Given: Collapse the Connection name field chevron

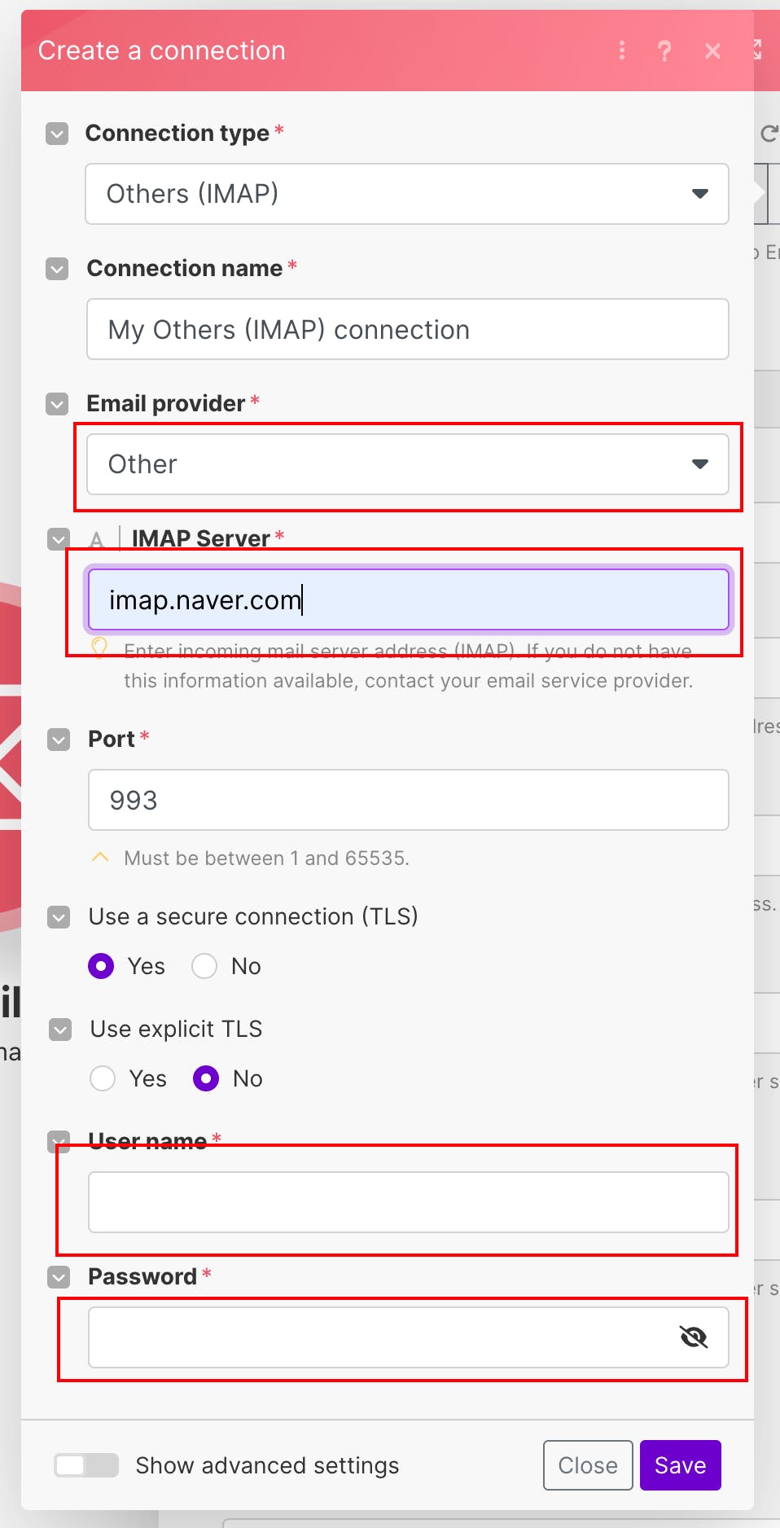Looking at the screenshot, I should (57, 269).
